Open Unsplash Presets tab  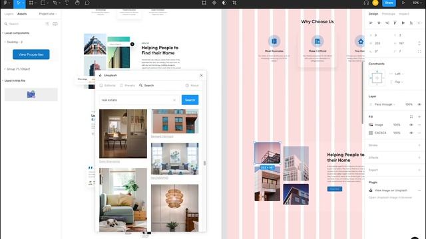(x=127, y=86)
